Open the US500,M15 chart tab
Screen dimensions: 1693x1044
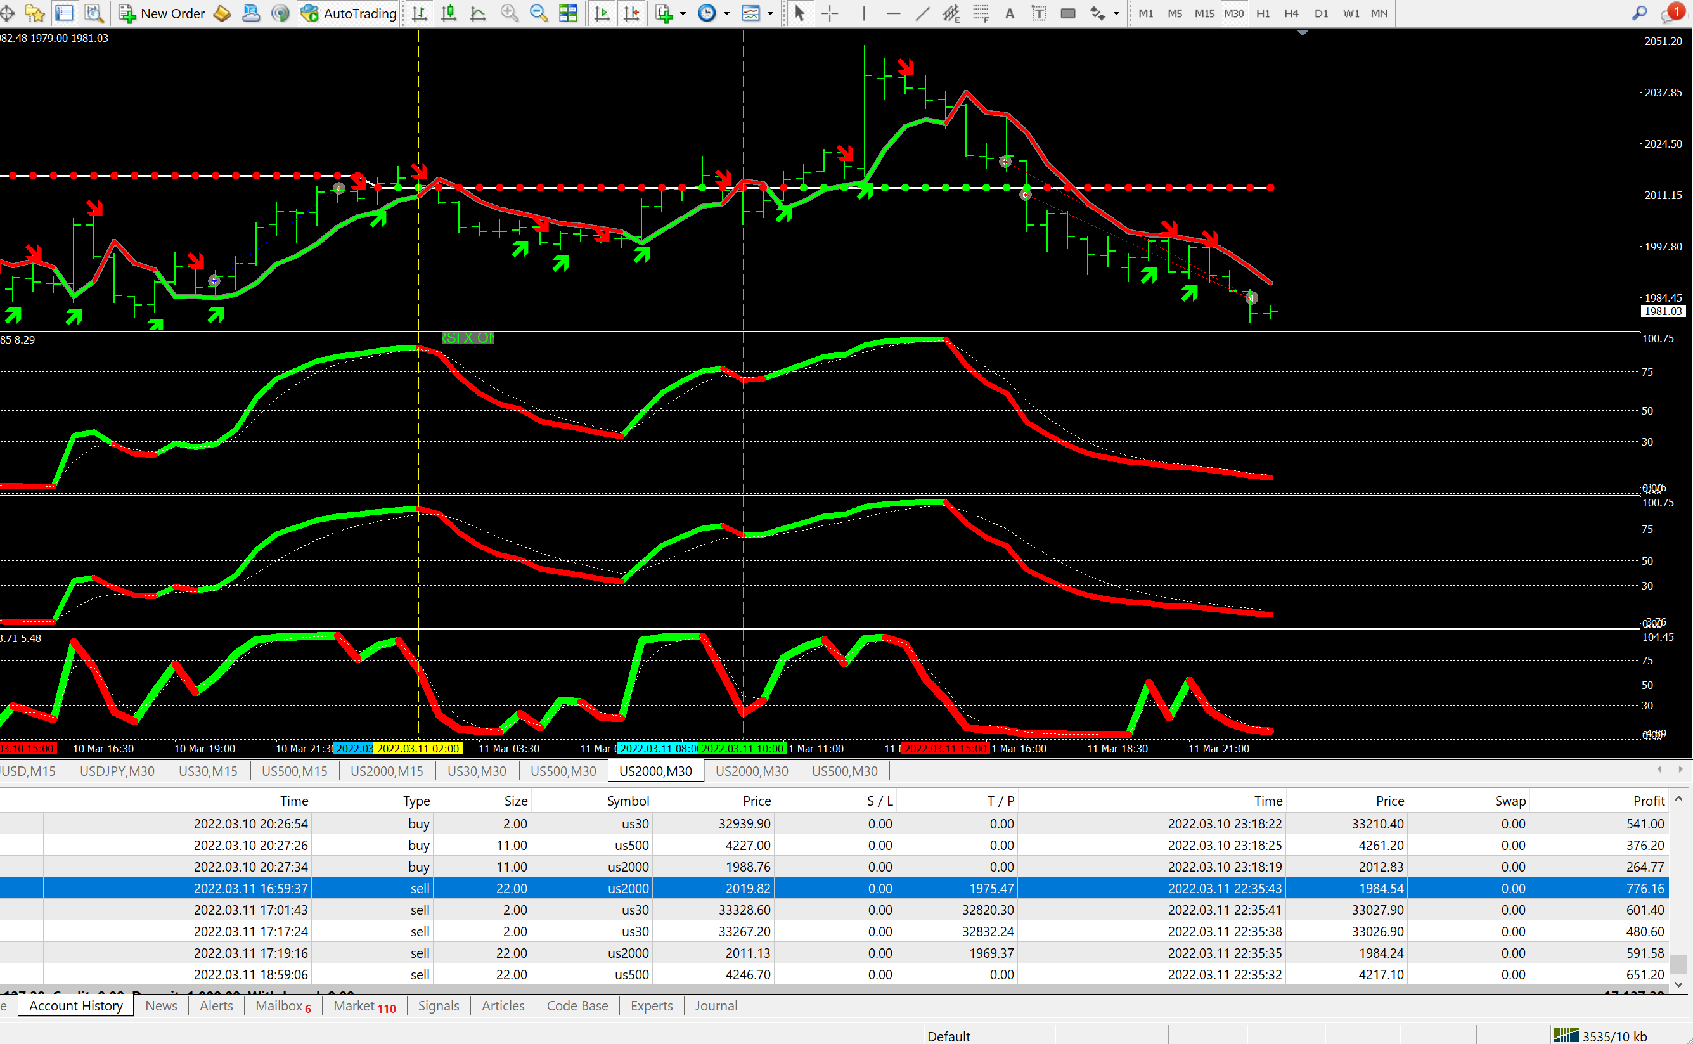(294, 771)
